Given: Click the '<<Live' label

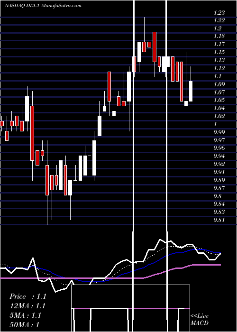Looking at the screenshot, I should [x=200, y=316].
